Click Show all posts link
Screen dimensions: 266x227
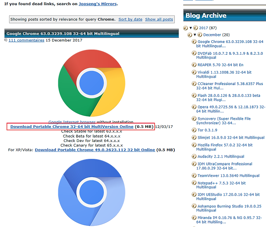tap(159, 19)
